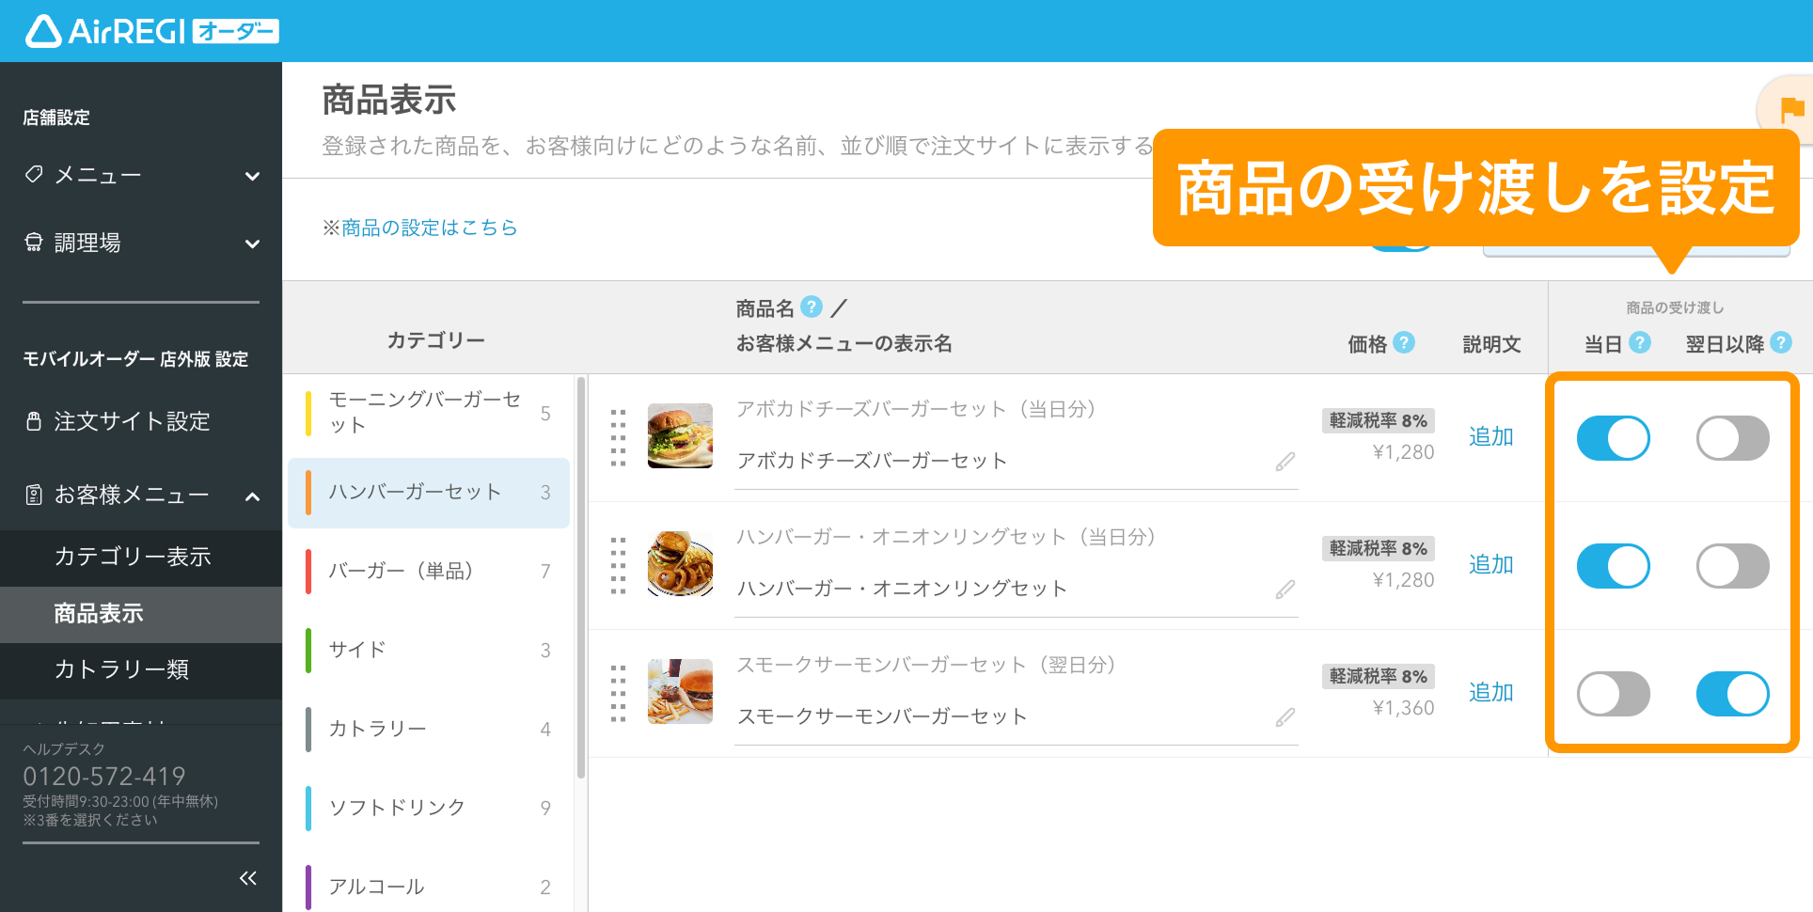Edit display name field ハンバーガー・オニオンリングセット
Viewport: 1813px width, 912px height.
click(1017, 590)
